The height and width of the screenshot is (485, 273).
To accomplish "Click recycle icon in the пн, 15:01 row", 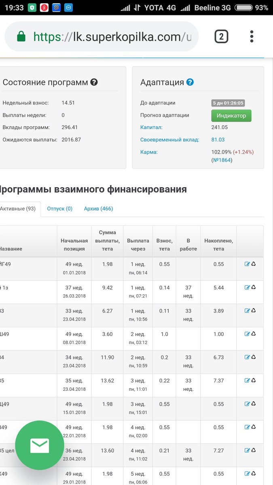I will pyautogui.click(x=254, y=404).
